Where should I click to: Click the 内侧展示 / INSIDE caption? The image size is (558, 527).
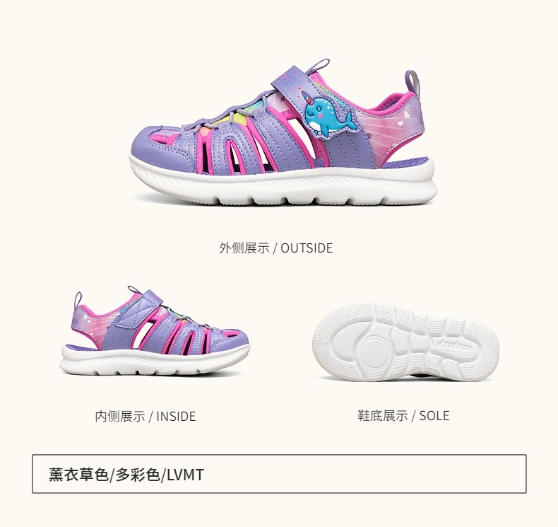[x=146, y=416]
